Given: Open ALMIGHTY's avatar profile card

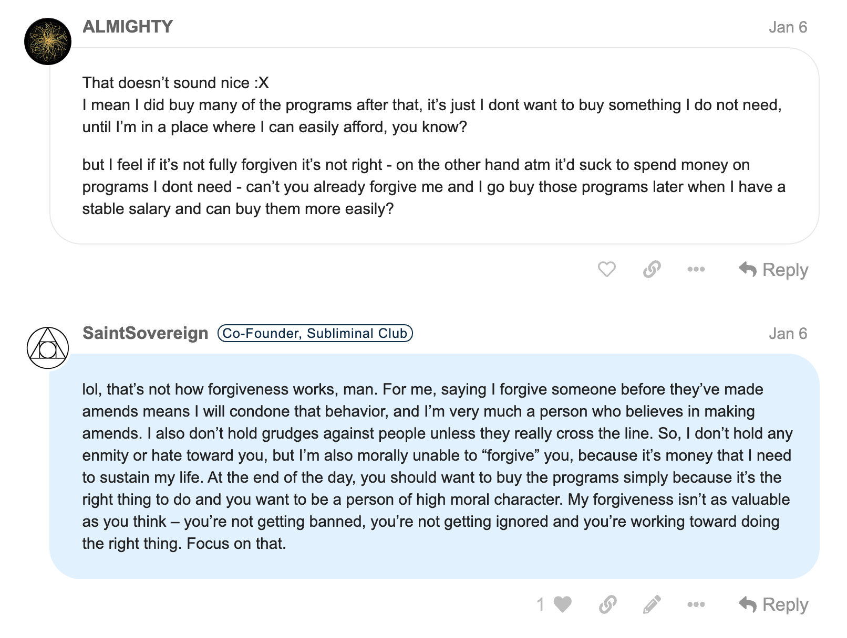Looking at the screenshot, I should (48, 41).
